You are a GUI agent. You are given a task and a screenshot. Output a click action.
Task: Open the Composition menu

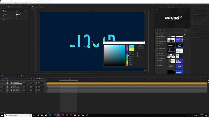coord(8,3)
